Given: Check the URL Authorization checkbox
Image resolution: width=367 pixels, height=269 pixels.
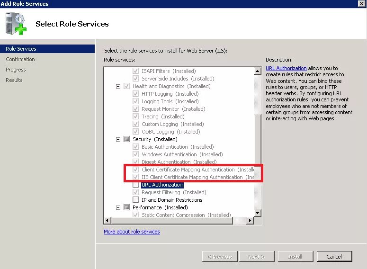Looking at the screenshot, I should (x=135, y=185).
